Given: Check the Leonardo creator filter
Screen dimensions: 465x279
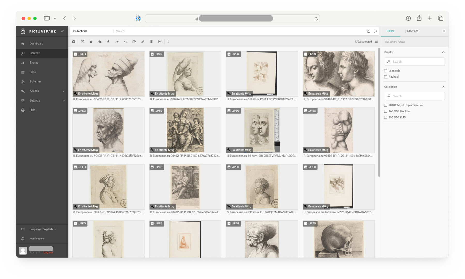Looking at the screenshot, I should coord(386,71).
